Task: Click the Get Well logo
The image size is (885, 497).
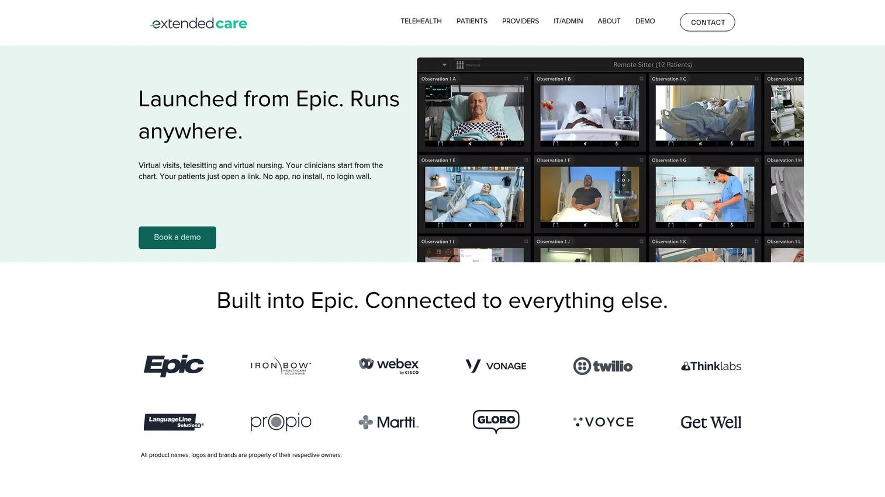Action: tap(711, 422)
